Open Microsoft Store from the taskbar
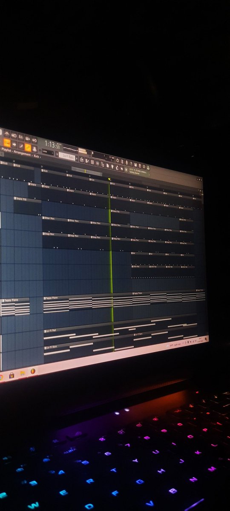This screenshot has height=511, width=230. pos(11,376)
